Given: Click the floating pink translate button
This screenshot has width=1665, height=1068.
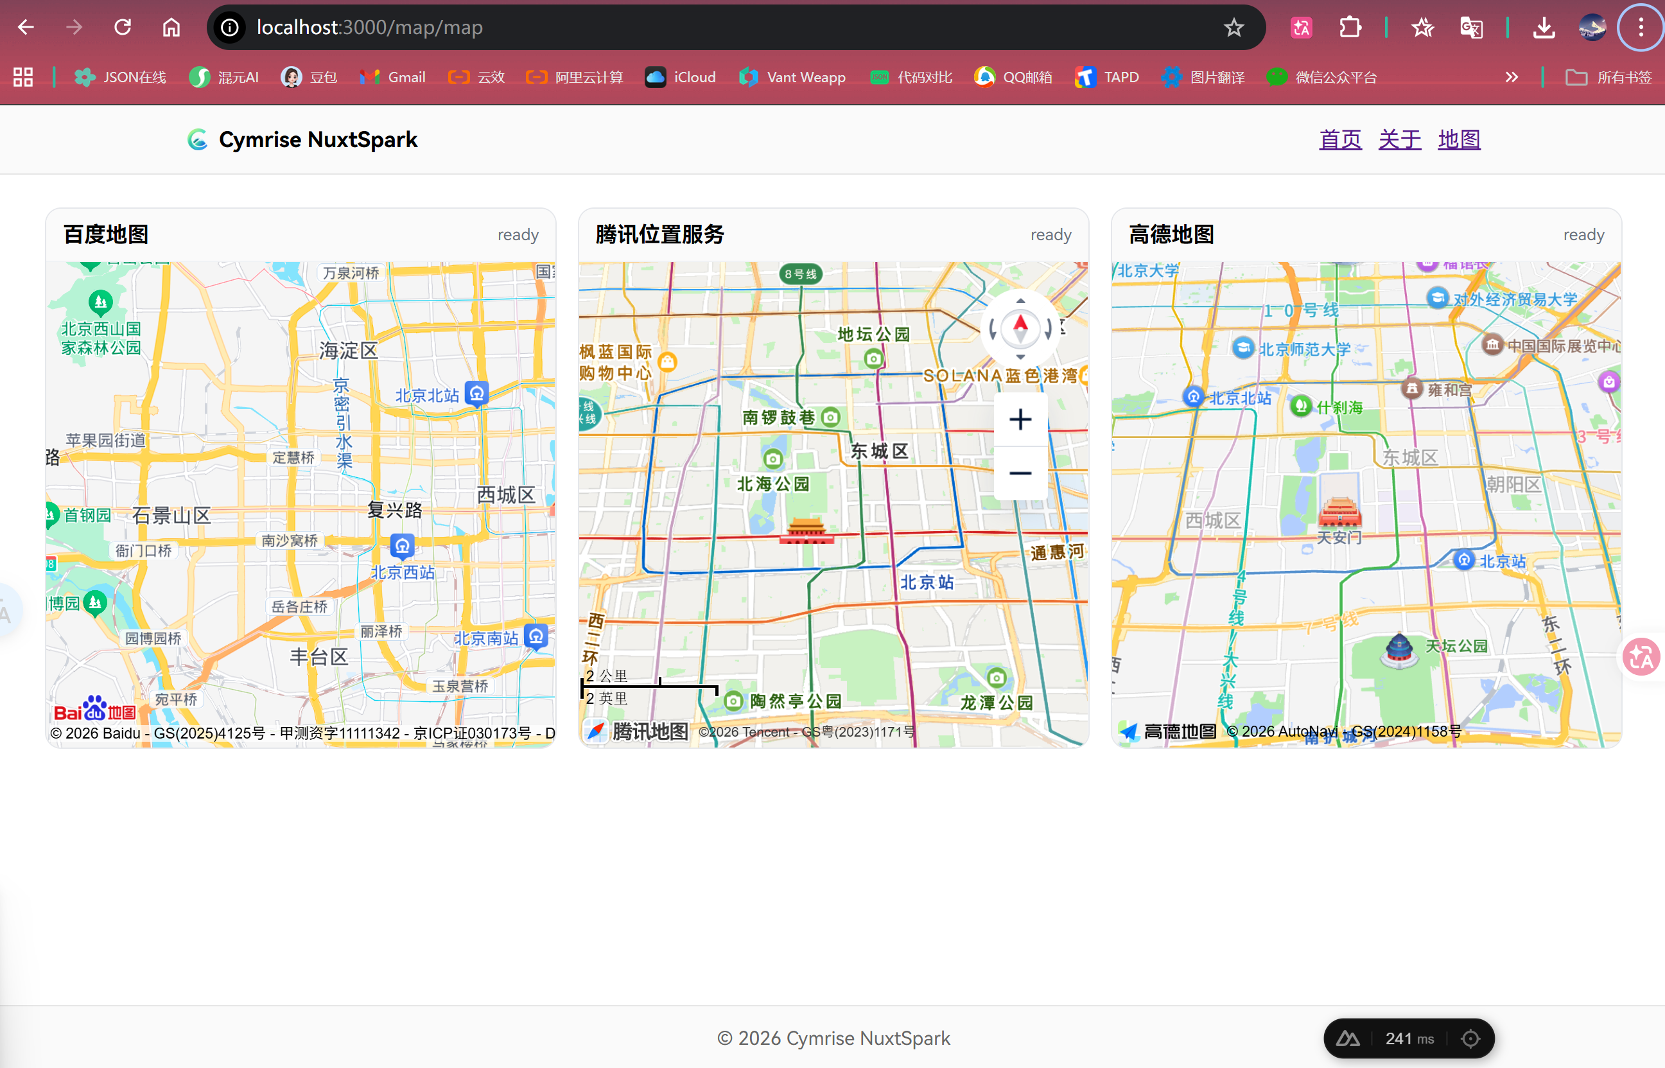Looking at the screenshot, I should [1641, 657].
